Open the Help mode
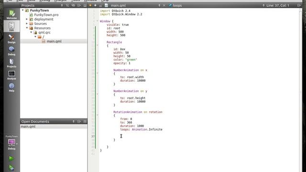The width and height of the screenshot is (306, 172). pos(11,87)
